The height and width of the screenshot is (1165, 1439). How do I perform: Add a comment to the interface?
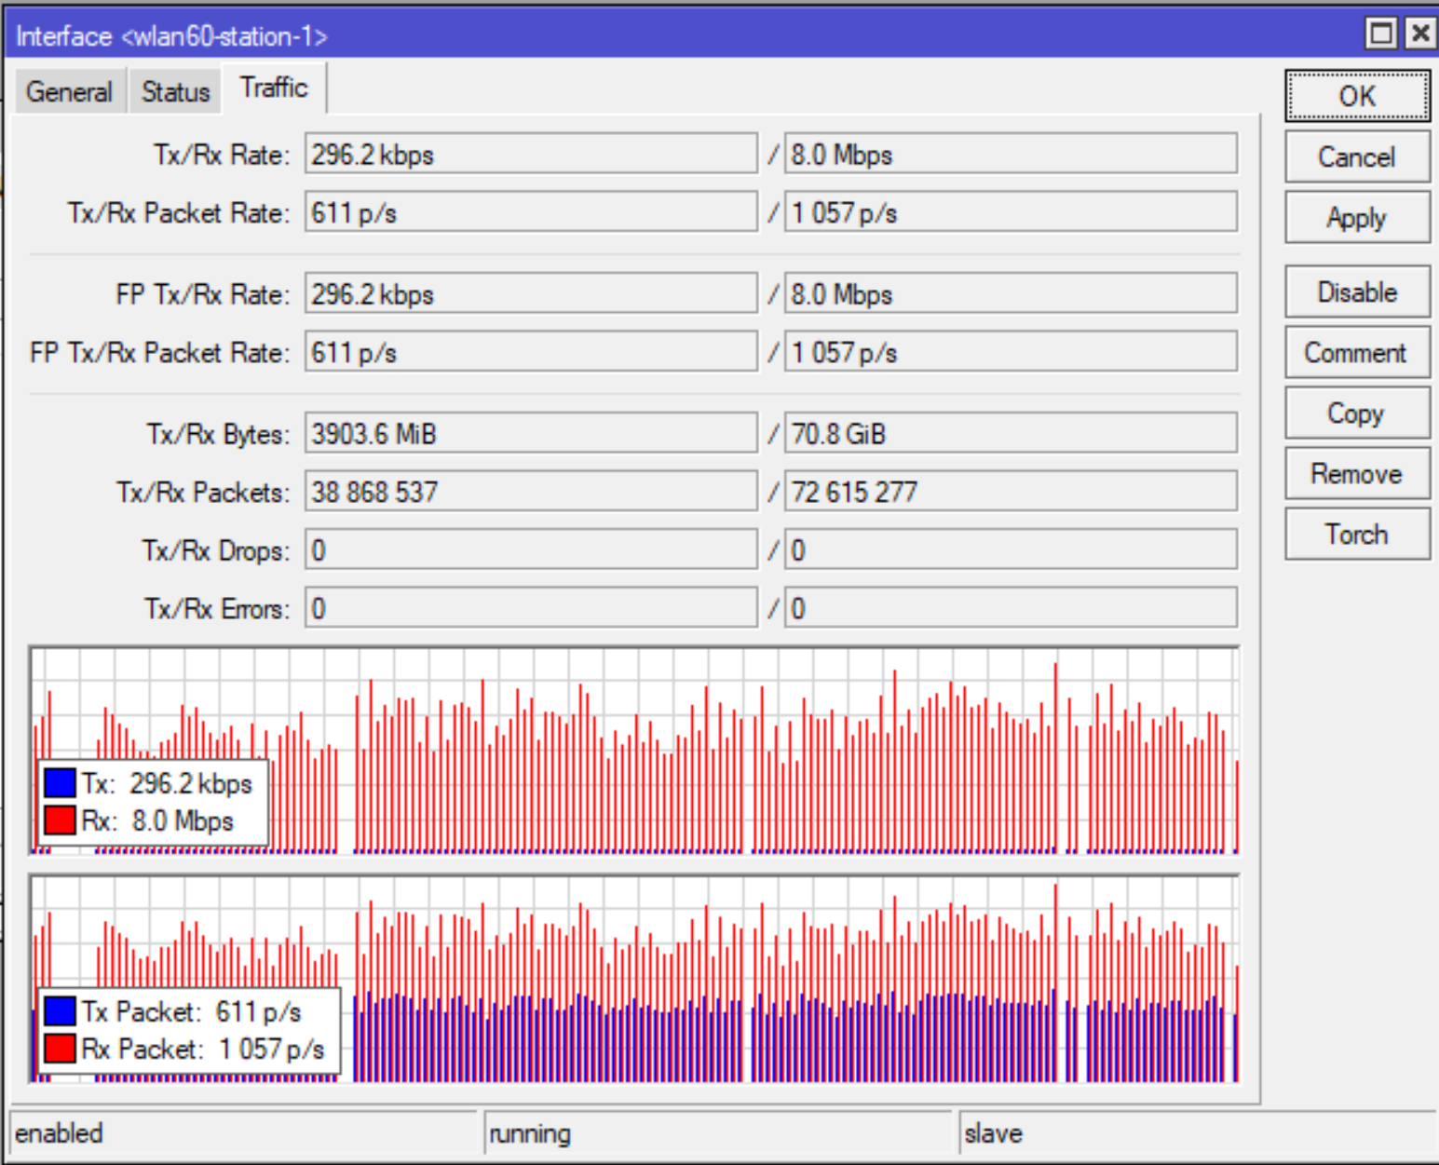pyautogui.click(x=1356, y=352)
